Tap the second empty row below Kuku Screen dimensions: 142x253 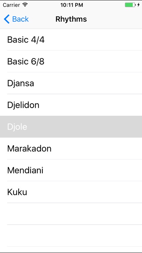coord(71,235)
